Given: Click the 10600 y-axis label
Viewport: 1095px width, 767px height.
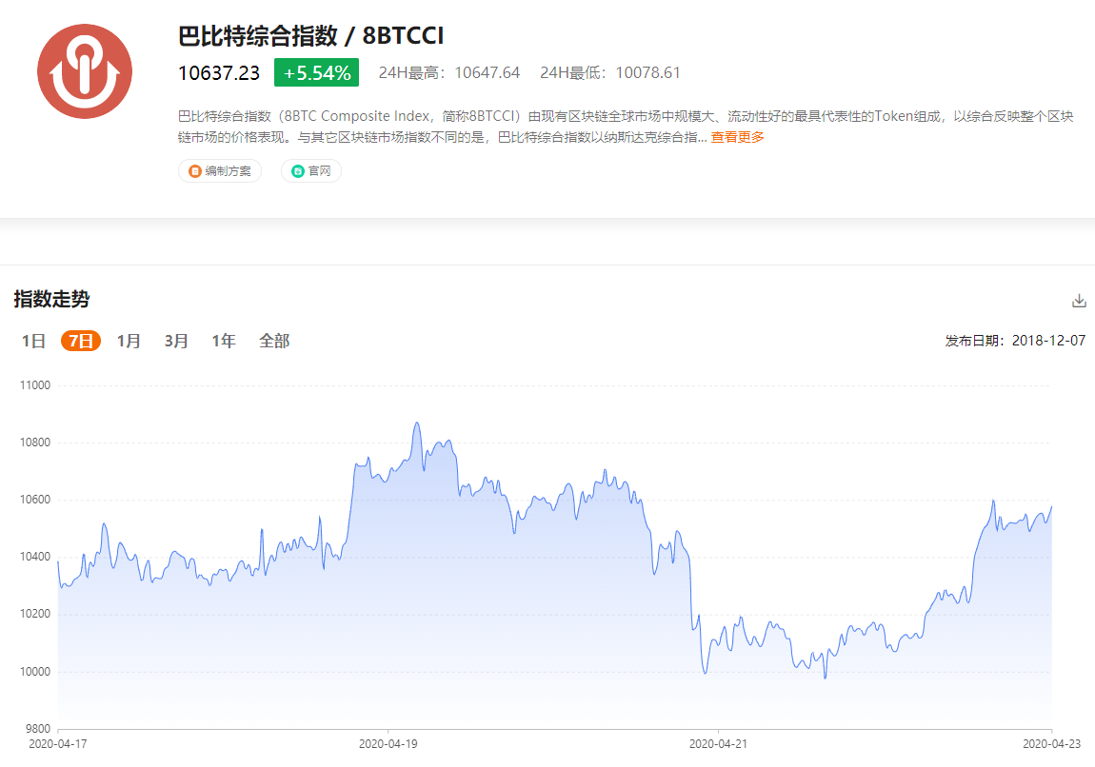Looking at the screenshot, I should click(x=35, y=500).
